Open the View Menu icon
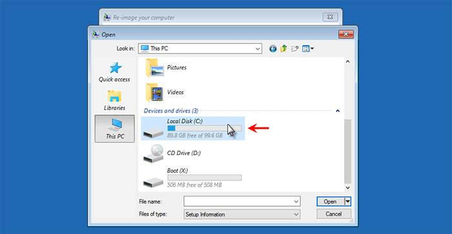The width and height of the screenshot is (452, 234). tap(308, 48)
